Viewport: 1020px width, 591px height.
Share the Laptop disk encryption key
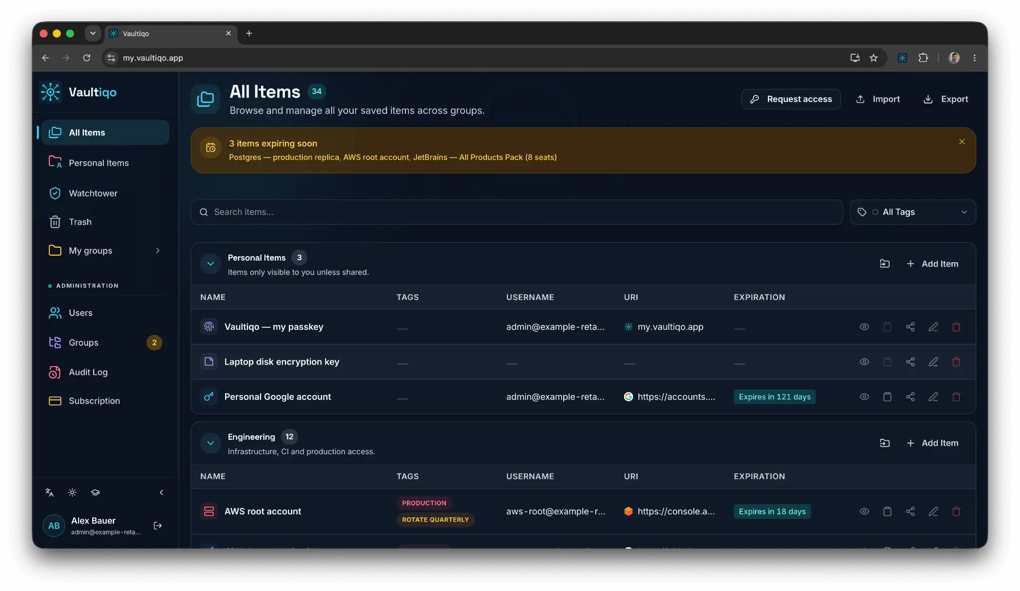(910, 362)
